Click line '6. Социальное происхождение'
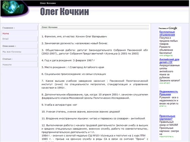This screenshot has width=190, height=142. click(74, 74)
